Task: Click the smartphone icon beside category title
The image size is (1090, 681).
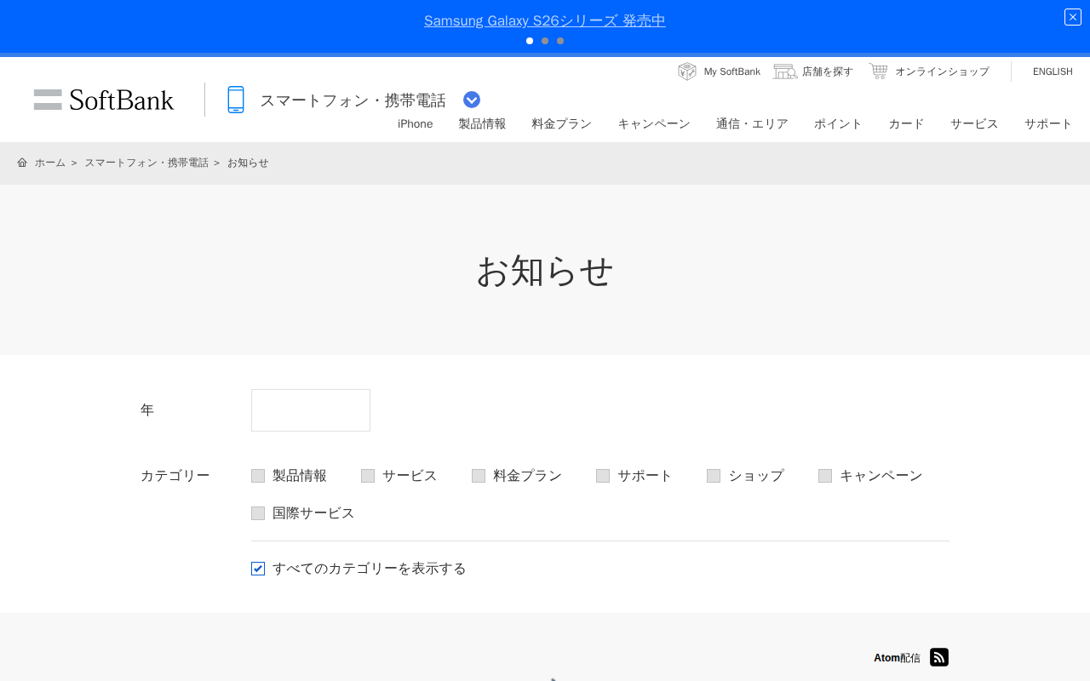Action: point(236,100)
